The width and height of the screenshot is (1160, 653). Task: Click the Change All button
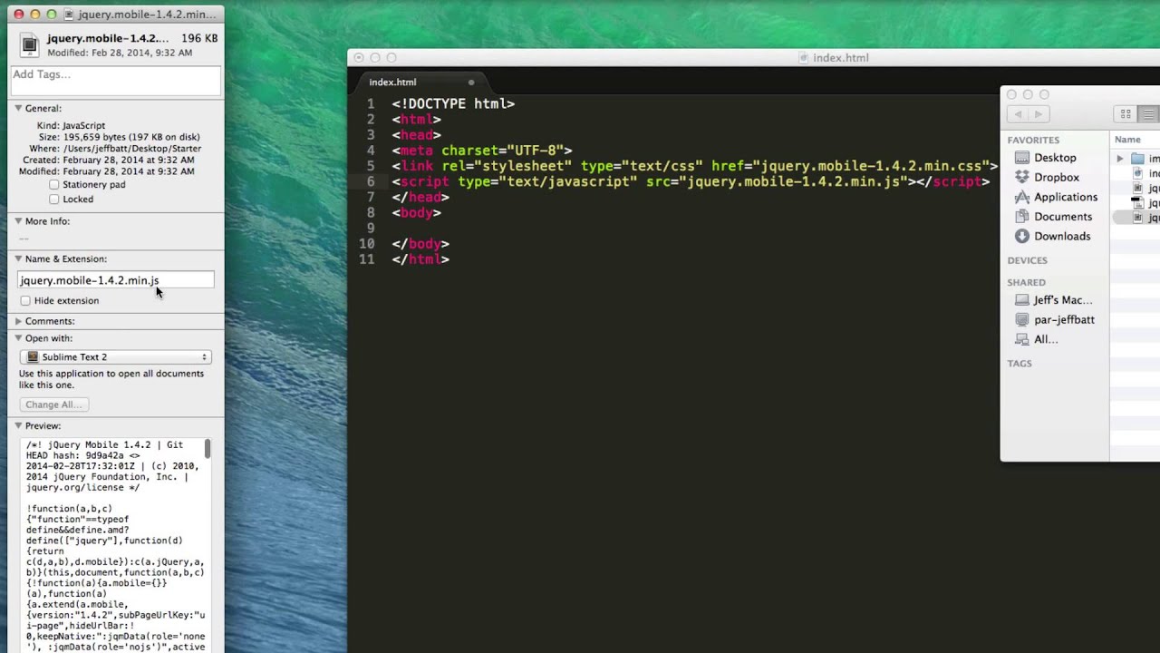[54, 404]
